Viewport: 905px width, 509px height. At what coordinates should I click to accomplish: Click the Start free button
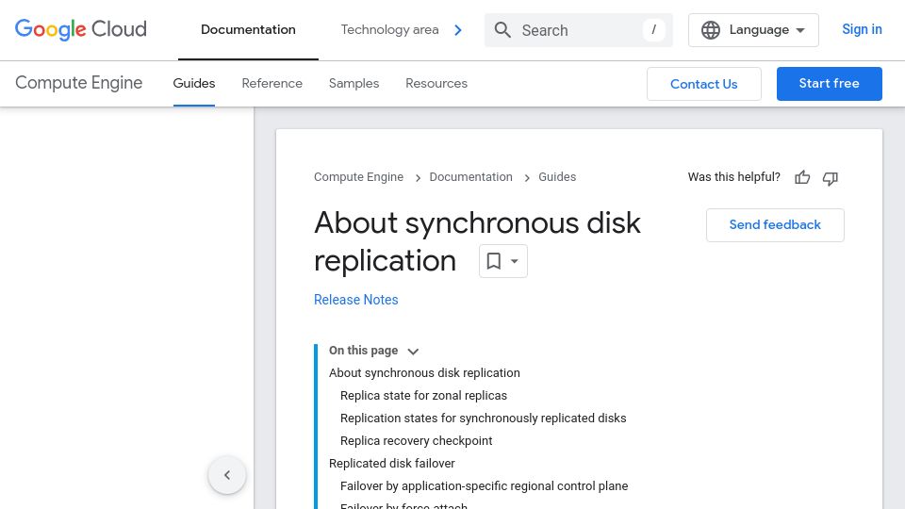click(x=829, y=84)
